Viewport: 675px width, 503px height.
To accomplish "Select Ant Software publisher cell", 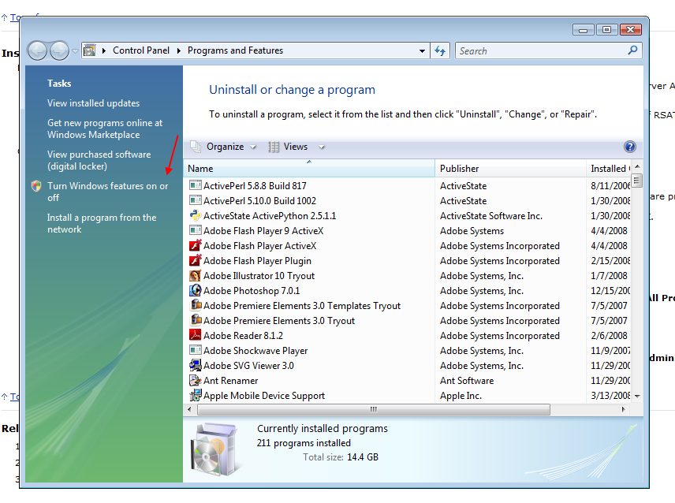I will point(467,380).
